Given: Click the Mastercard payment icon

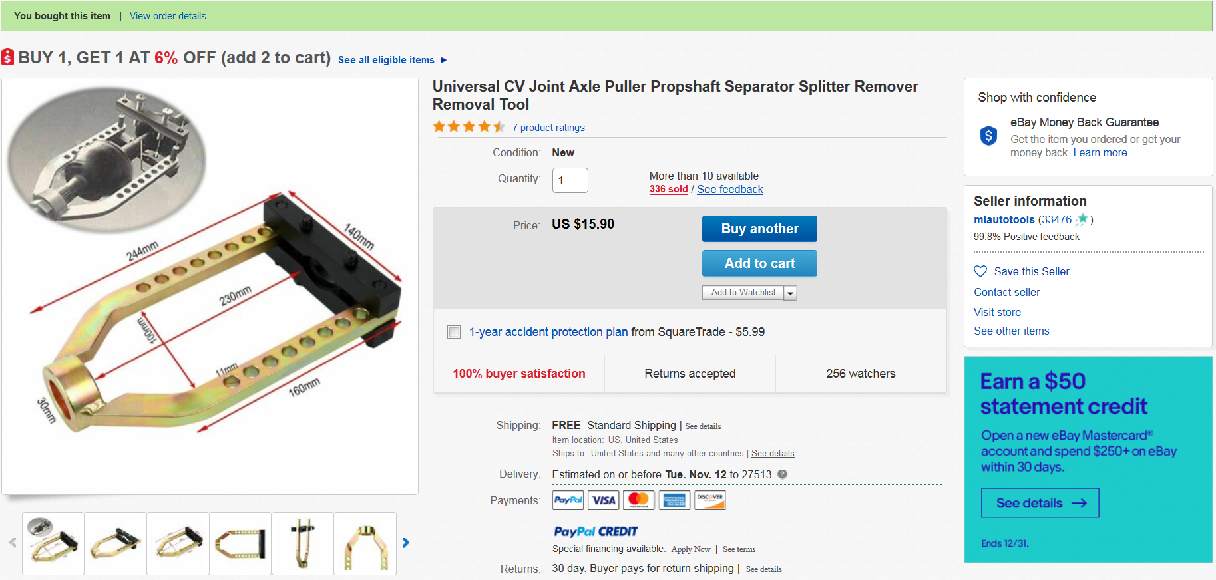Looking at the screenshot, I should pyautogui.click(x=639, y=500).
